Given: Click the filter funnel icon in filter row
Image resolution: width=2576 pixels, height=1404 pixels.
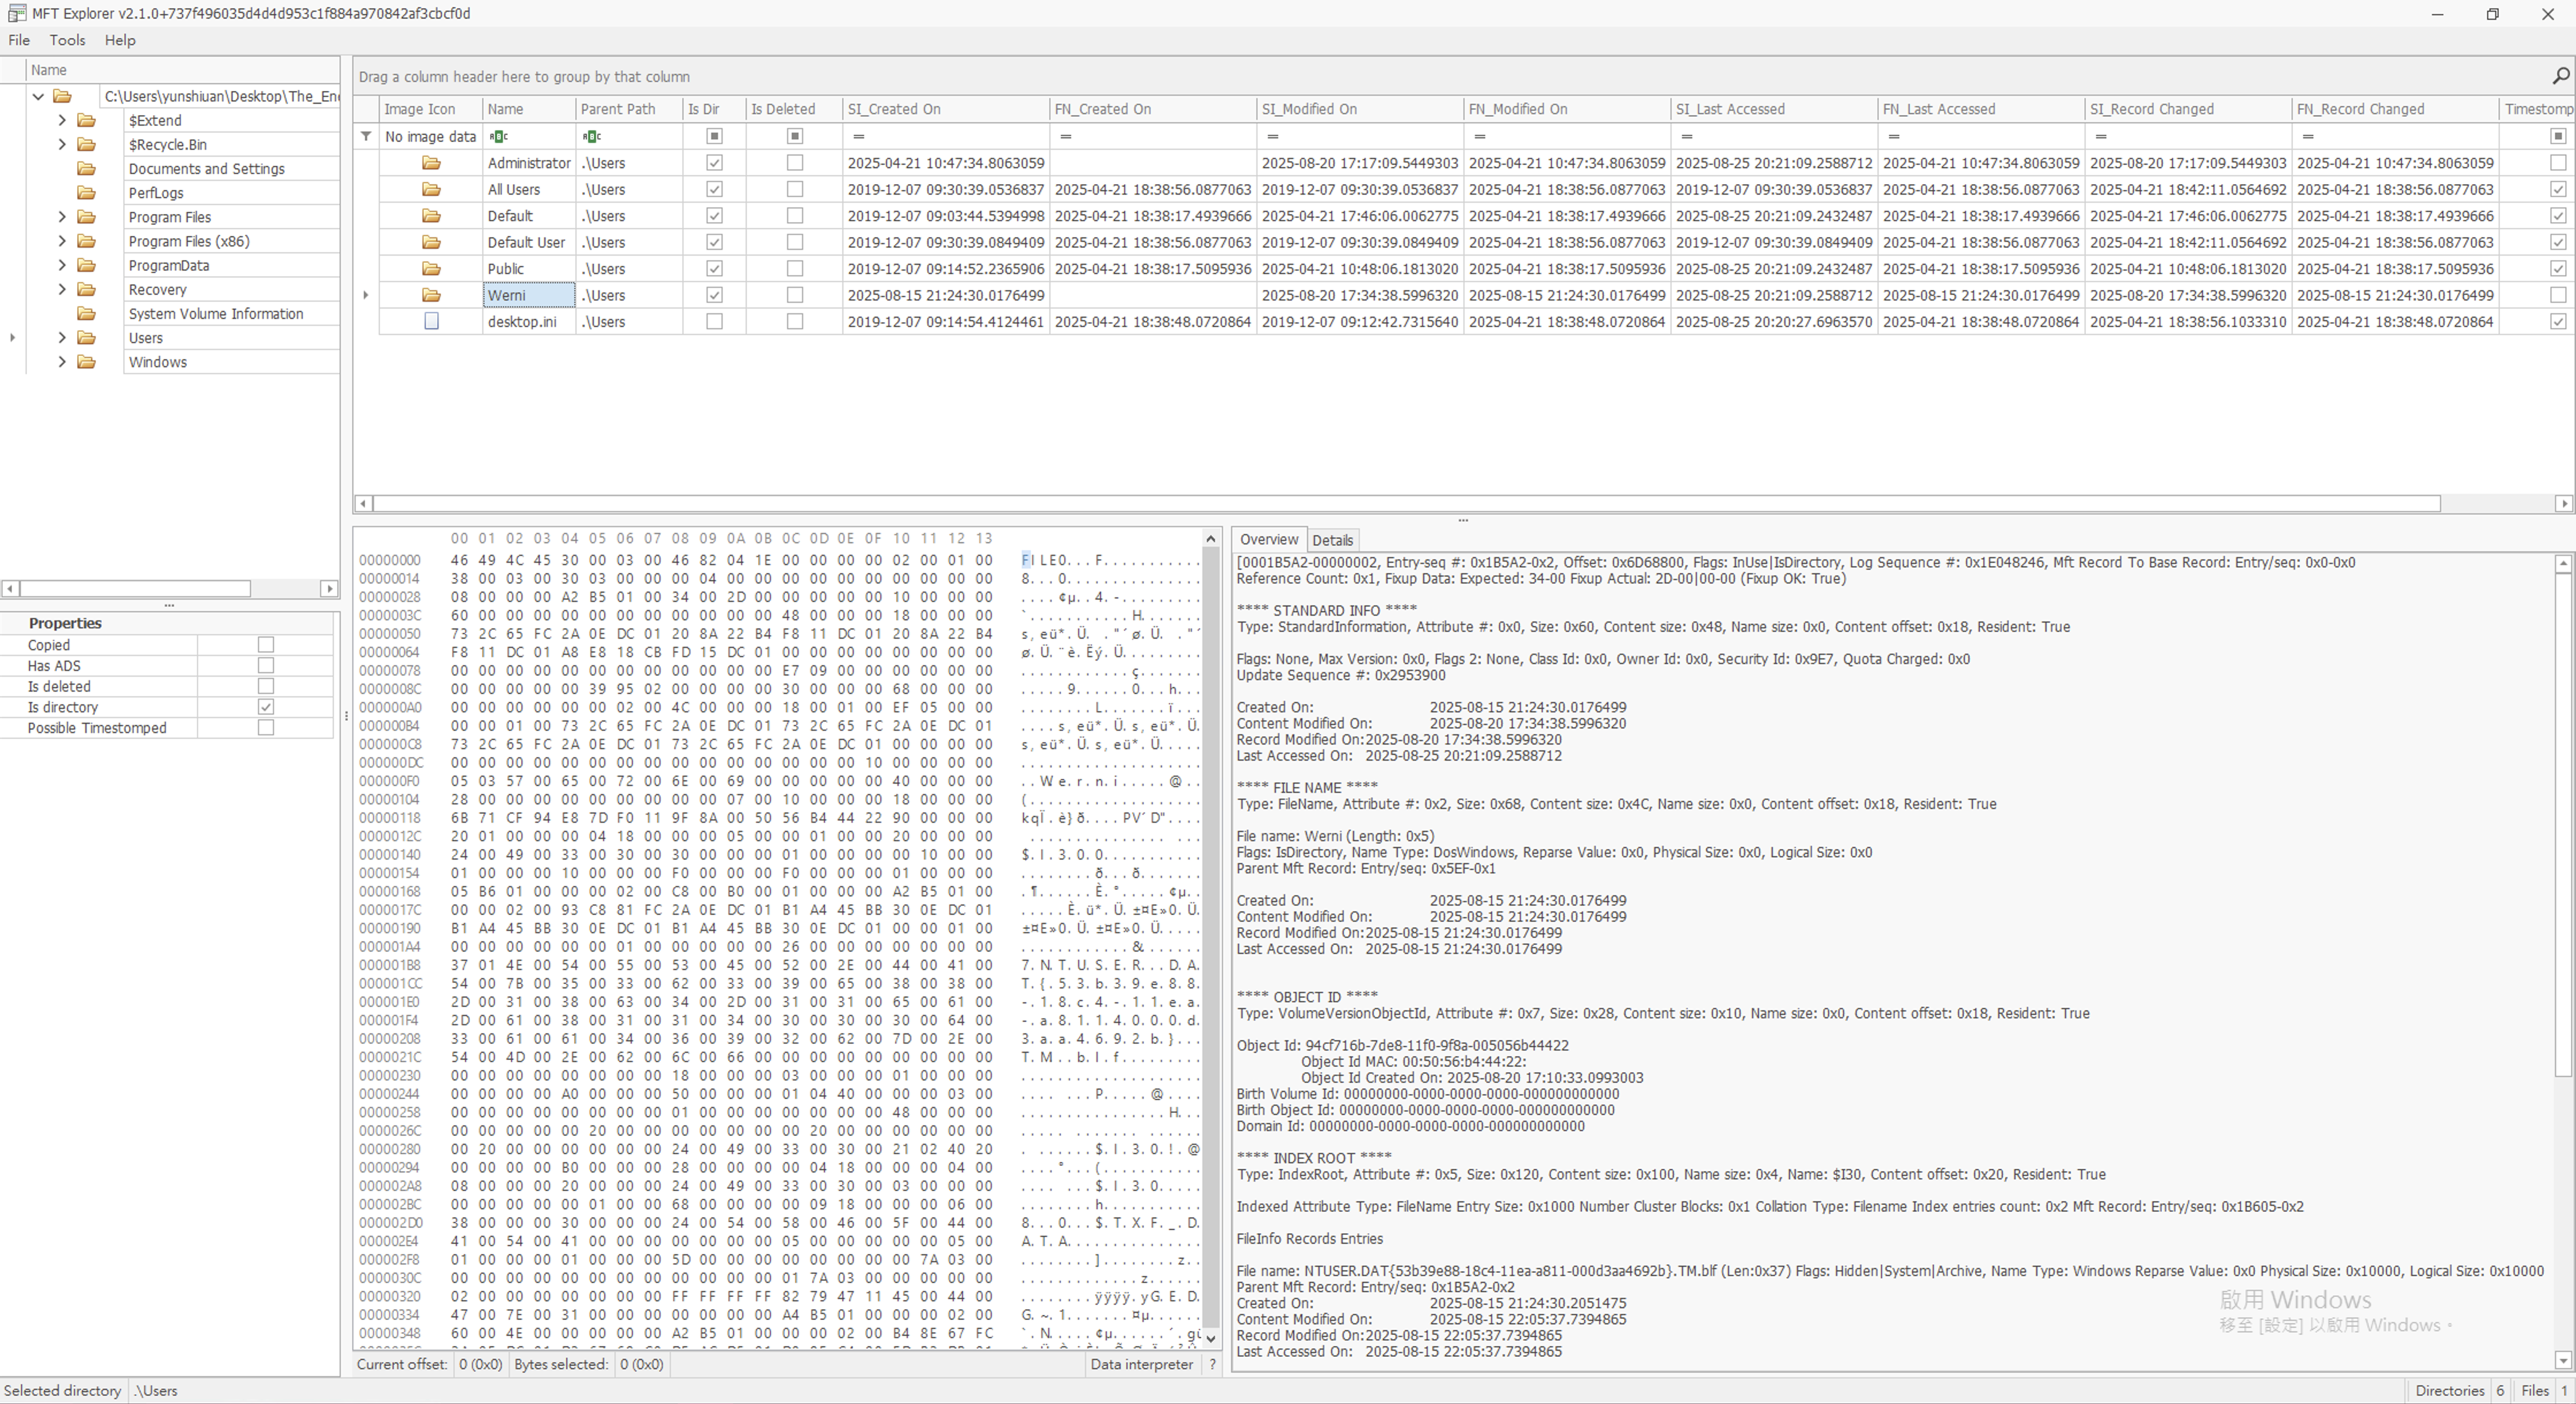Looking at the screenshot, I should [366, 136].
